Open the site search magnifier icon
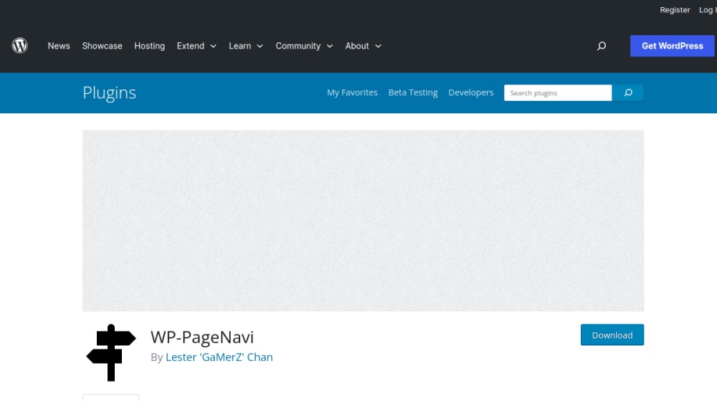 tap(602, 46)
